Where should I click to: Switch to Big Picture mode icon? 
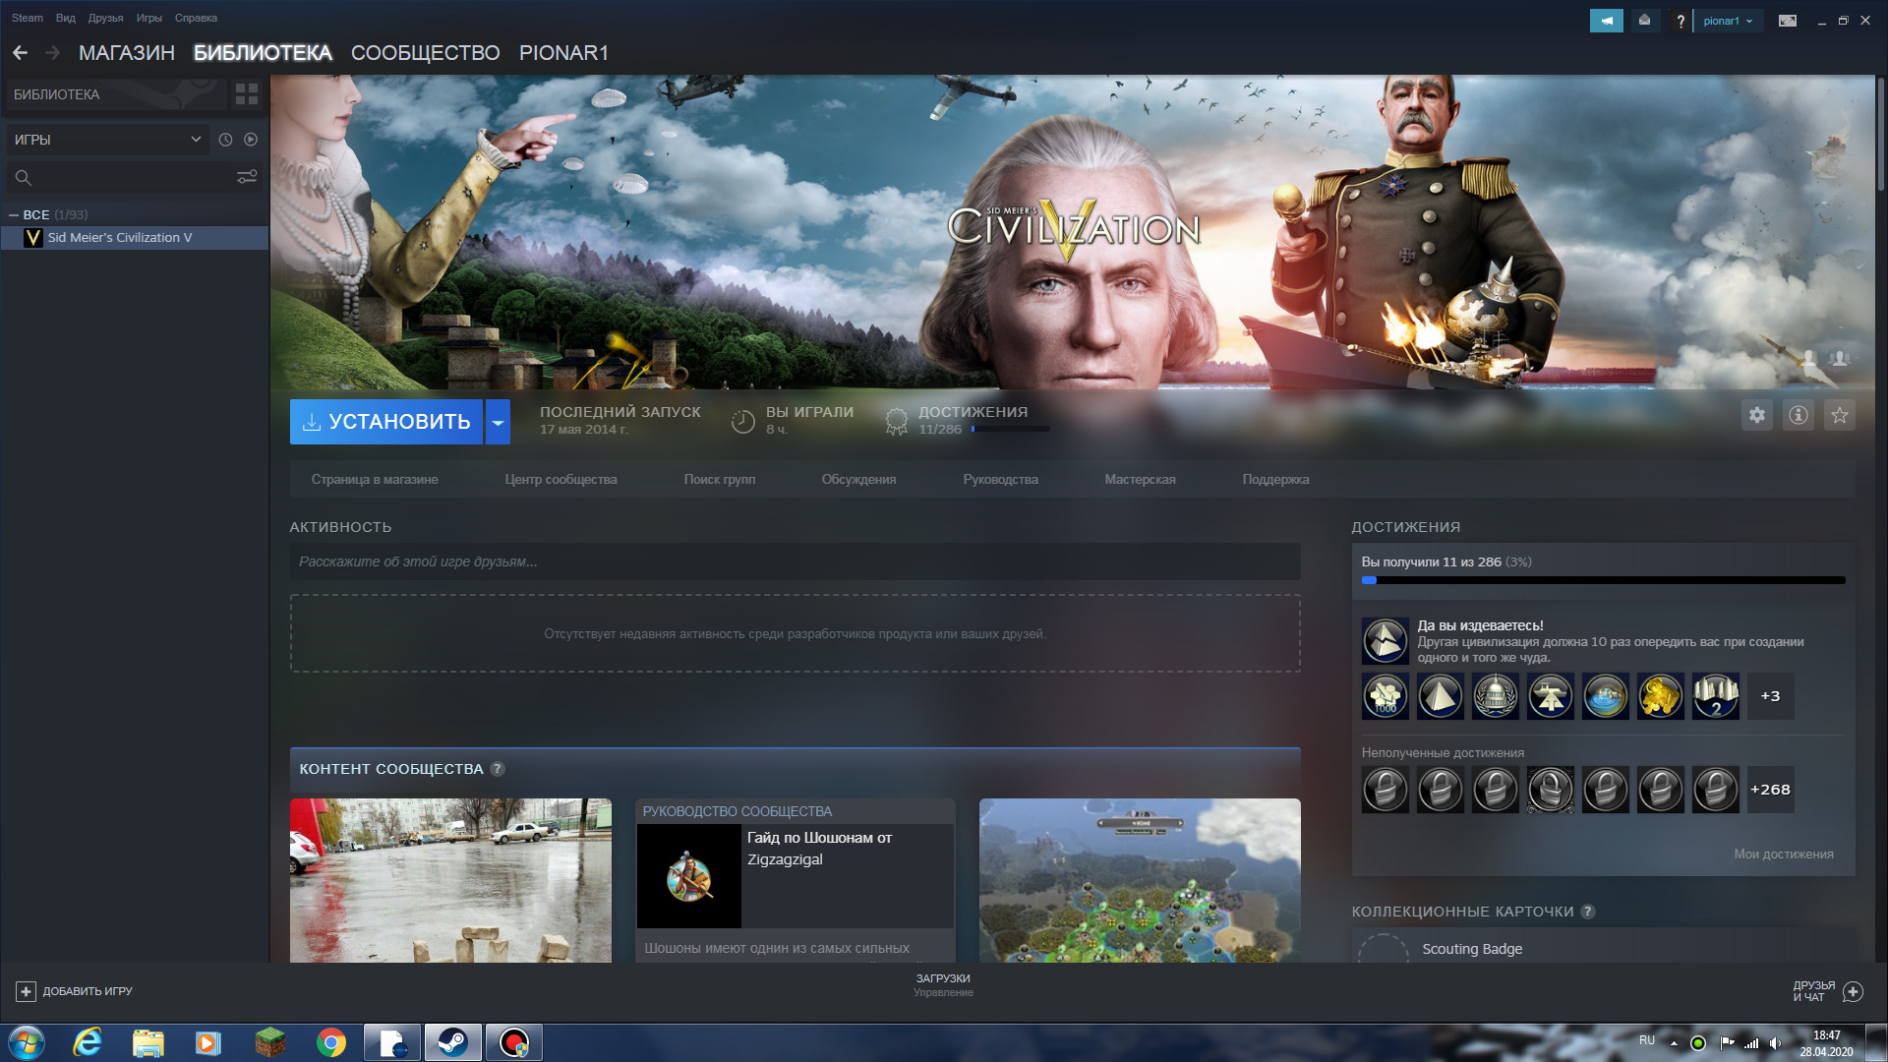pyautogui.click(x=1788, y=21)
